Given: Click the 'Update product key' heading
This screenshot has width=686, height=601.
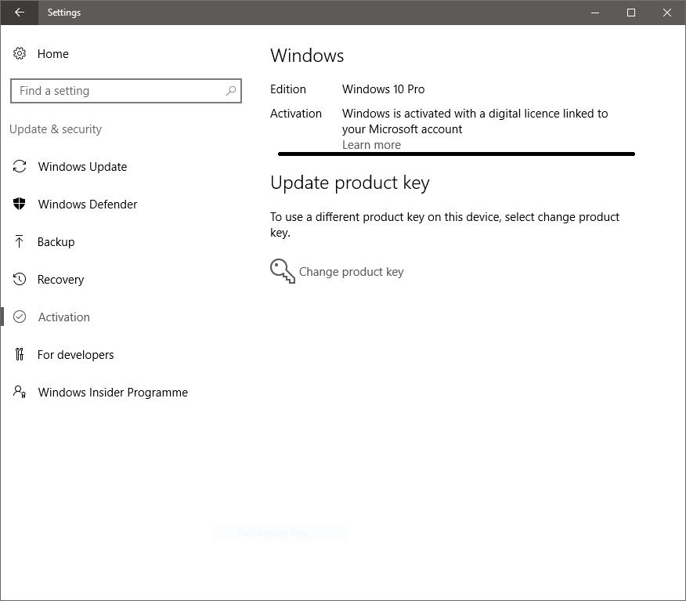Looking at the screenshot, I should 350,183.
